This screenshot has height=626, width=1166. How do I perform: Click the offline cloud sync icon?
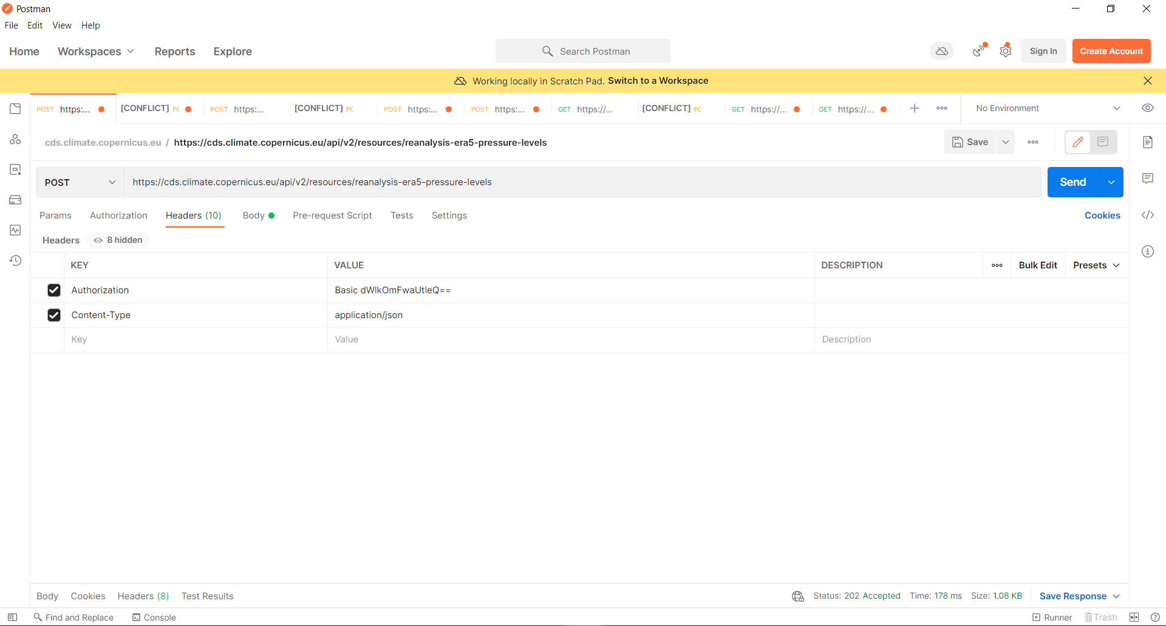(942, 52)
